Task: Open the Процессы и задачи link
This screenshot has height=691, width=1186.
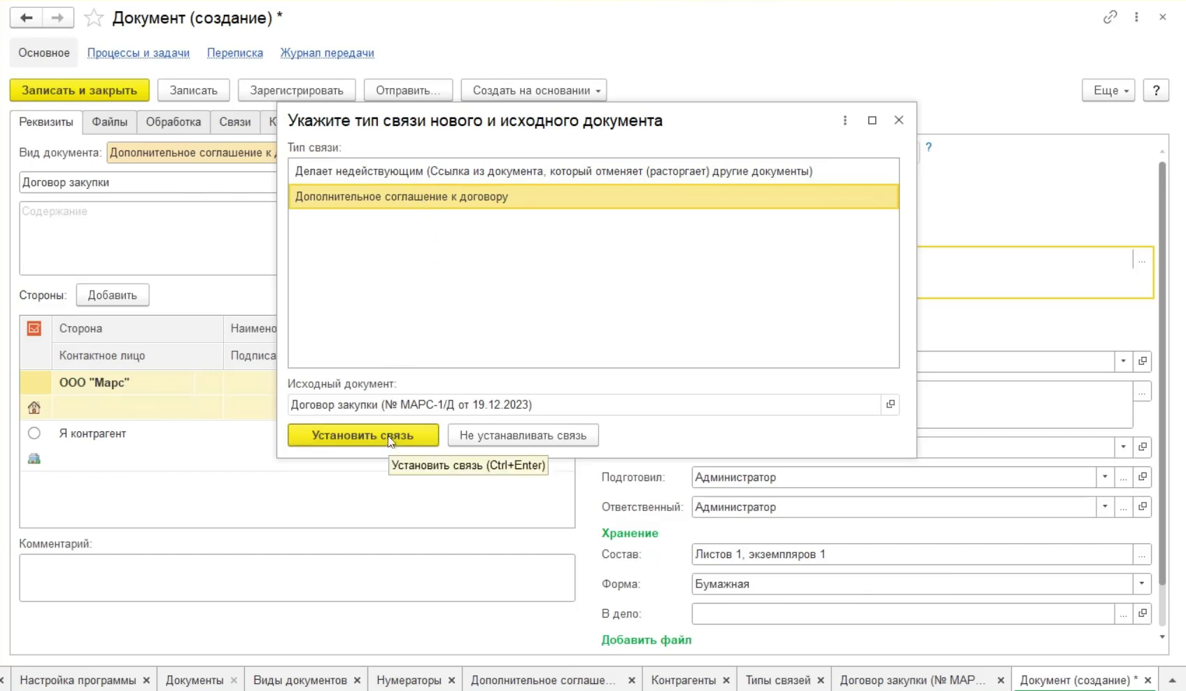Action: (139, 53)
